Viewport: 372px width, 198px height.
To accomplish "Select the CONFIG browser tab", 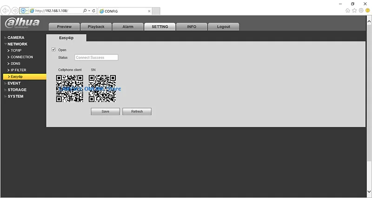I will [125, 11].
